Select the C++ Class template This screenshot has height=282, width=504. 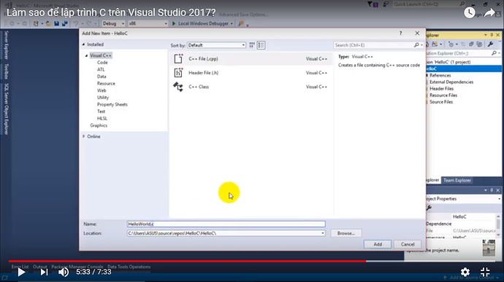click(x=251, y=87)
